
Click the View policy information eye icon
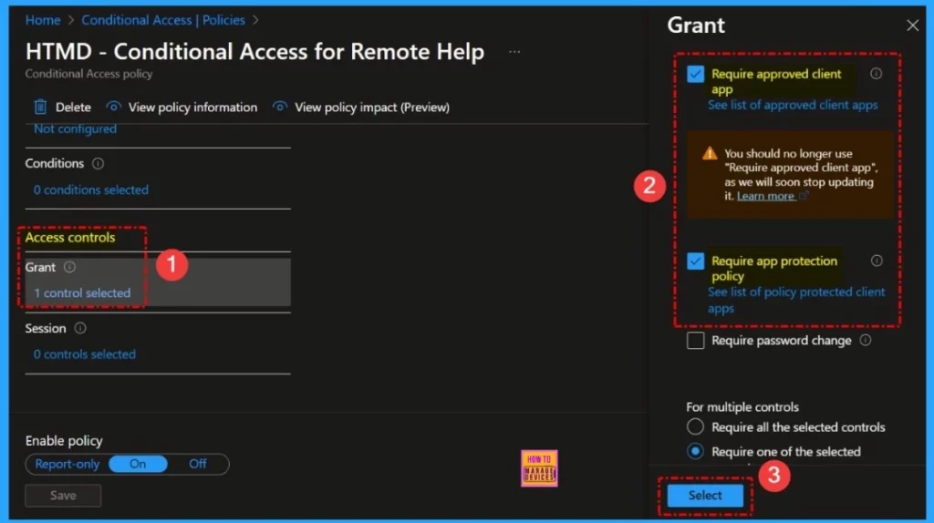coord(113,107)
